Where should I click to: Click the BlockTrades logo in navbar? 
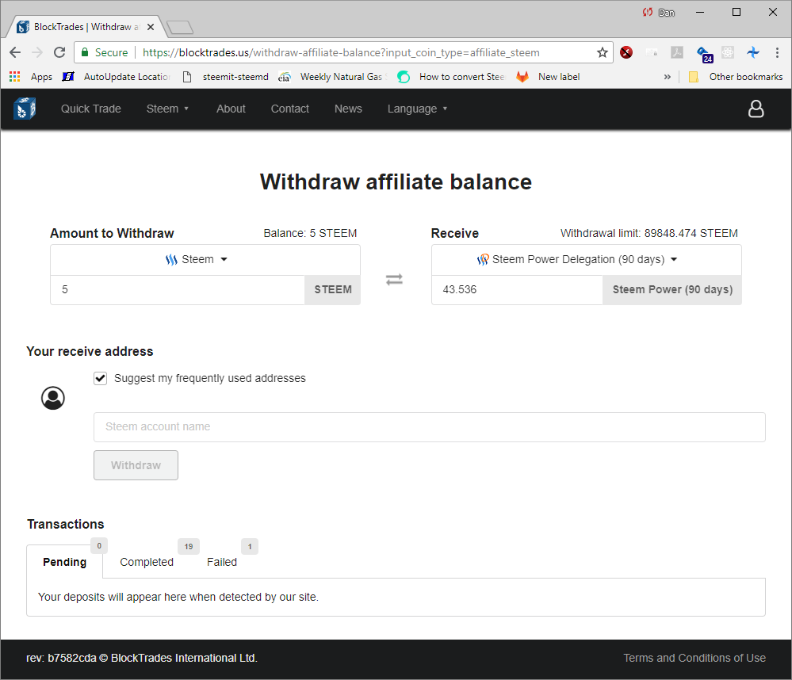(x=25, y=109)
